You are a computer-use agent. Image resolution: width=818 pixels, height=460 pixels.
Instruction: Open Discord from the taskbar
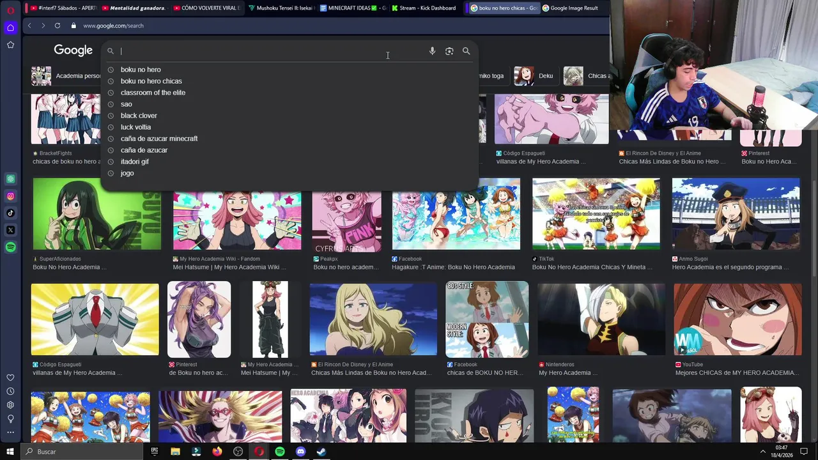300,452
